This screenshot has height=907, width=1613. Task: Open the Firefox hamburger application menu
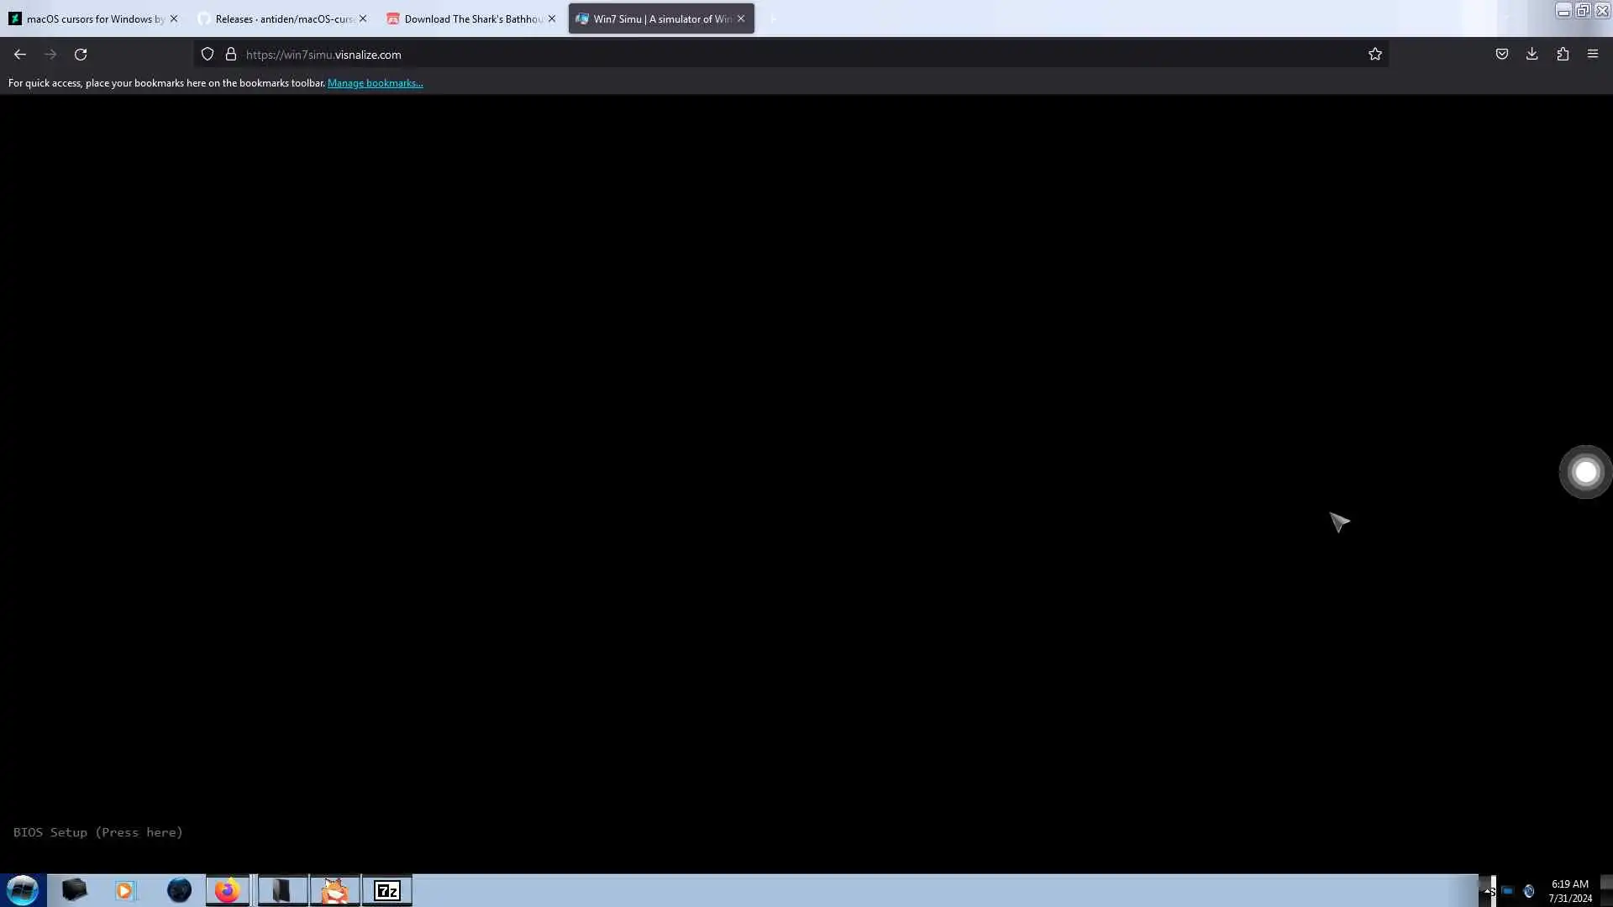click(1592, 55)
